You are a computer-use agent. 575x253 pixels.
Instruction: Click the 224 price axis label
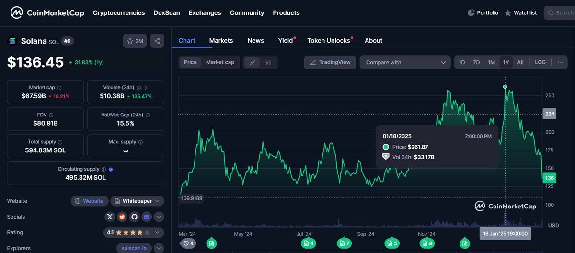coord(550,114)
